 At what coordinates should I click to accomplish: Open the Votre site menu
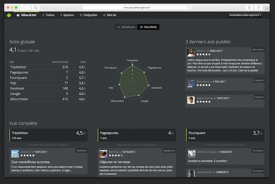(x=110, y=15)
